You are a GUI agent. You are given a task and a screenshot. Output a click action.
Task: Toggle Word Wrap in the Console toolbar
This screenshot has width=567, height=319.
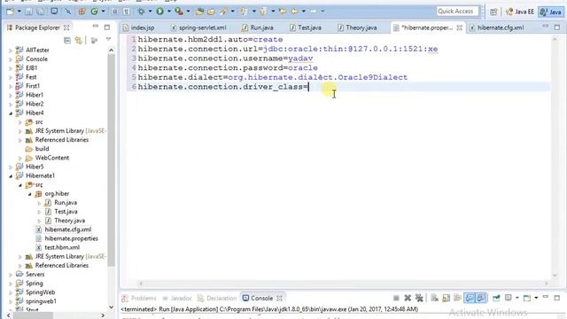point(458,298)
